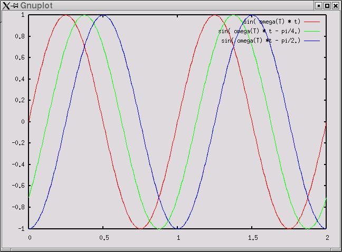
Task: Click the y-axis tick label 0
Action: click(23, 122)
